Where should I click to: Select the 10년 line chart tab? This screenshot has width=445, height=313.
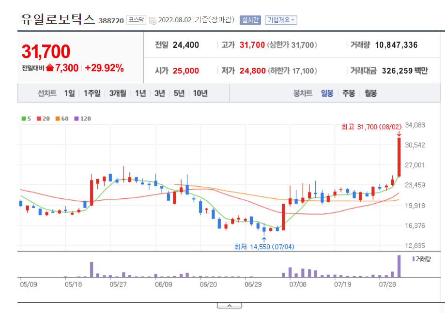pyautogui.click(x=200, y=93)
